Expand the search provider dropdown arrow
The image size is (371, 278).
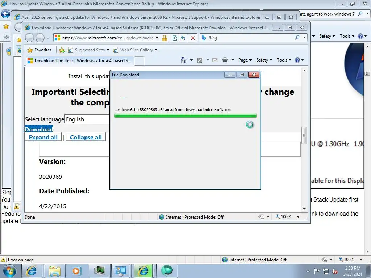[x=304, y=38]
